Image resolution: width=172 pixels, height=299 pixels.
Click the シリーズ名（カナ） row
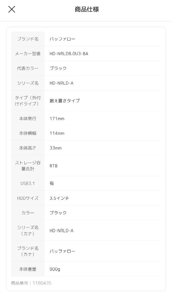tap(27, 230)
